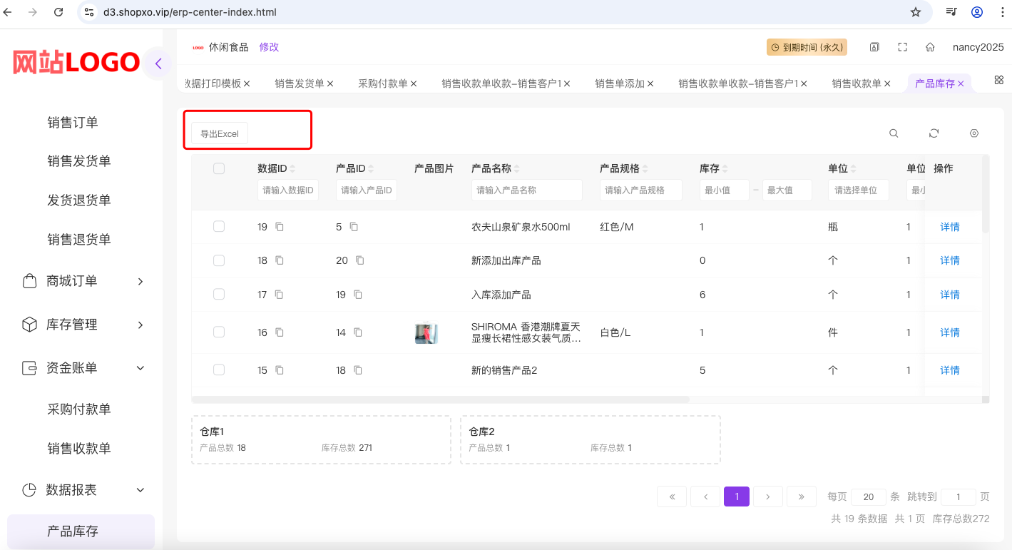Screen dimensions: 1012x550
Task: Open 销售退货单 in the sidebar
Action: click(x=79, y=240)
